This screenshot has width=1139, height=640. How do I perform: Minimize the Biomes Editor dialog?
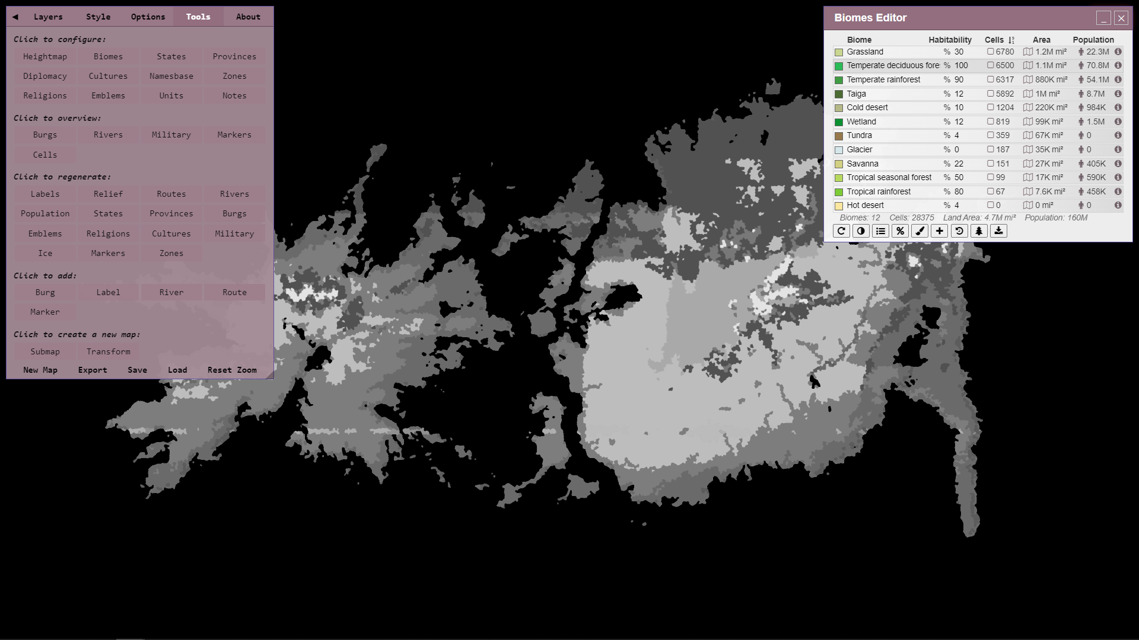click(1103, 18)
